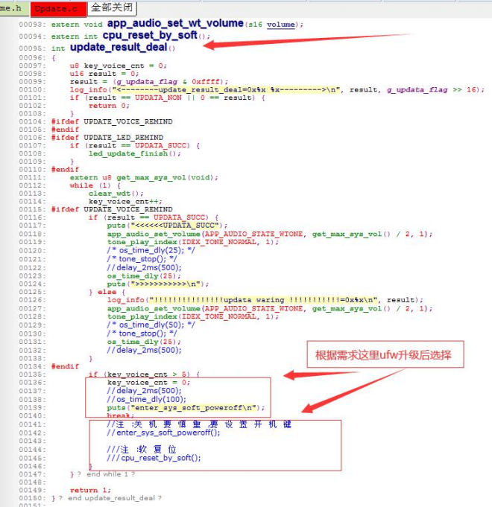Click key_voice_cnt++ statement
This screenshot has height=507, width=492.
(x=125, y=202)
